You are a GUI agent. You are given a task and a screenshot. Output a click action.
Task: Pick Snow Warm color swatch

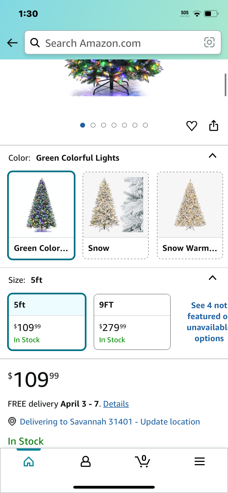click(190, 215)
